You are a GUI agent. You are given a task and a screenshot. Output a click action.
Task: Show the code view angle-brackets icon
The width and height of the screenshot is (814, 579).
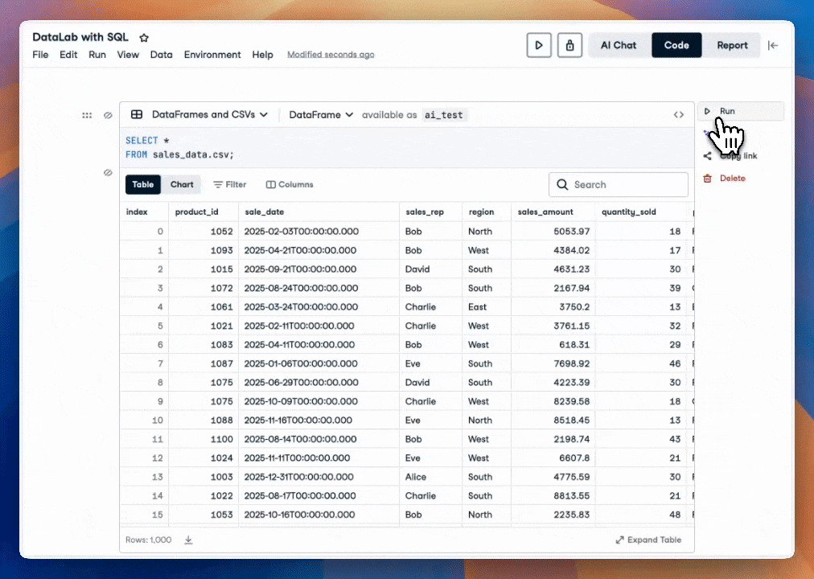coord(679,115)
